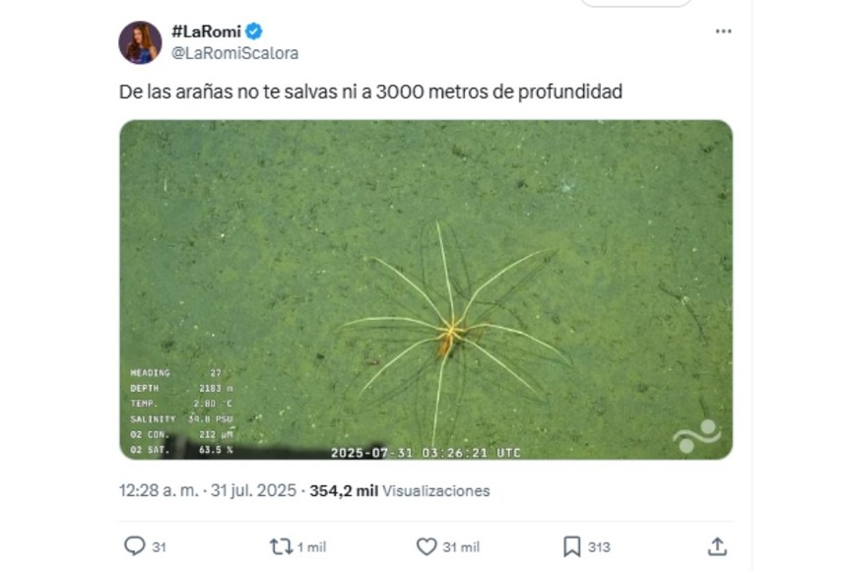This screenshot has height=571, width=857.
Task: Visit the @LaRomiScalora handle
Action: pyautogui.click(x=235, y=53)
